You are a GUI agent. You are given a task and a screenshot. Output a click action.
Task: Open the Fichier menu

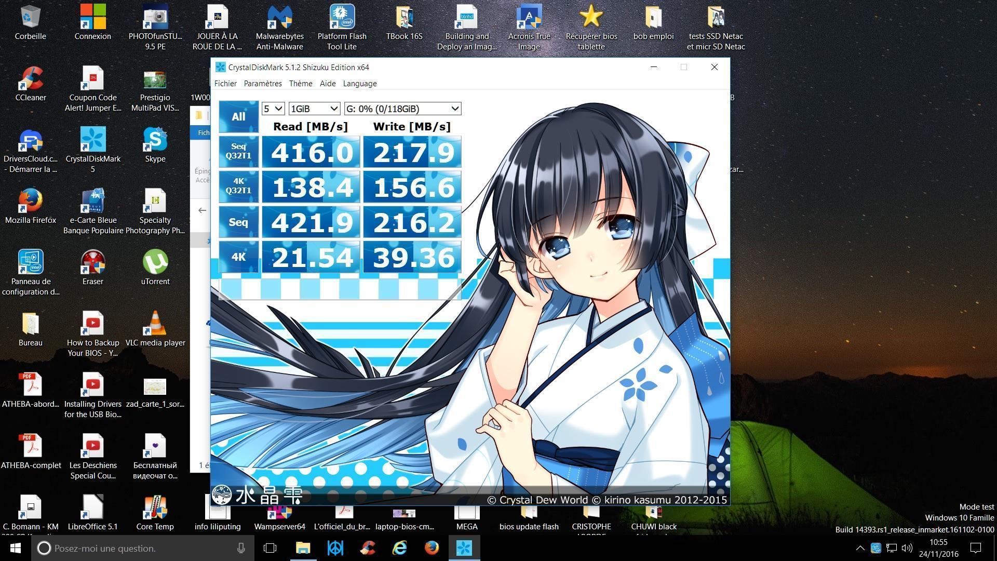pos(225,84)
